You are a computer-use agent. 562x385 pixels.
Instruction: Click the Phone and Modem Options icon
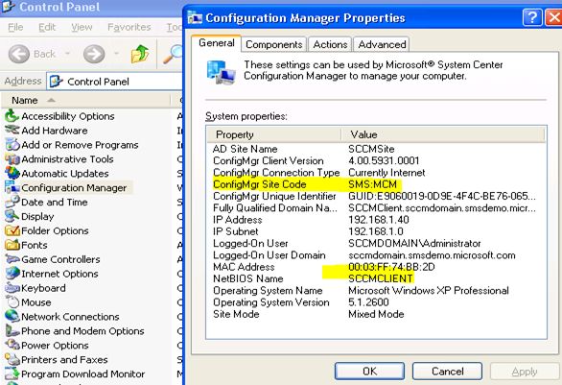pos(12,331)
